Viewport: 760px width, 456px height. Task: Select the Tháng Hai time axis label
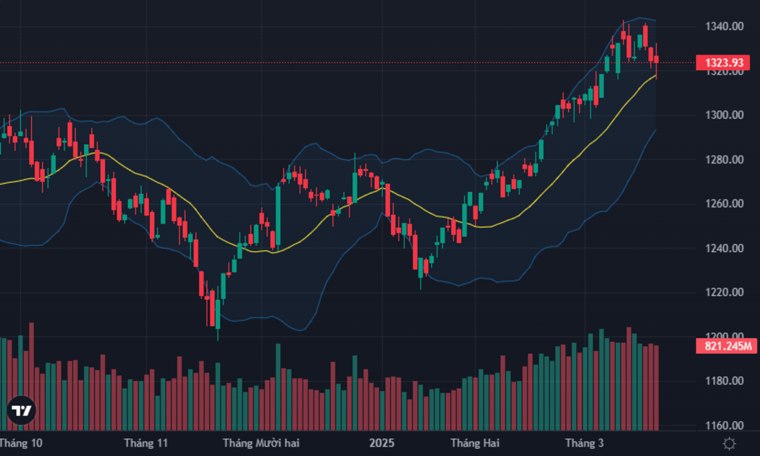[x=475, y=443]
